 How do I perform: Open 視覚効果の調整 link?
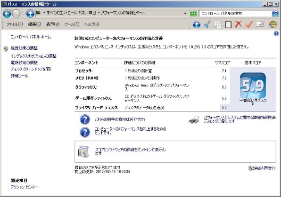(24, 48)
